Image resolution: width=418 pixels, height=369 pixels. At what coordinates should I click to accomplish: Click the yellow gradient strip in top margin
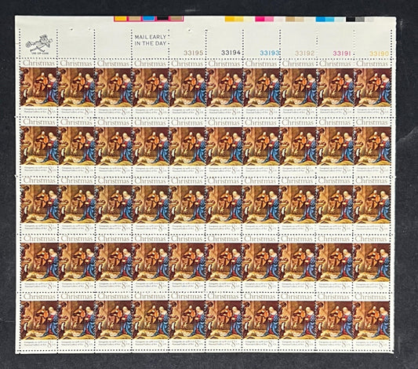click(238, 19)
